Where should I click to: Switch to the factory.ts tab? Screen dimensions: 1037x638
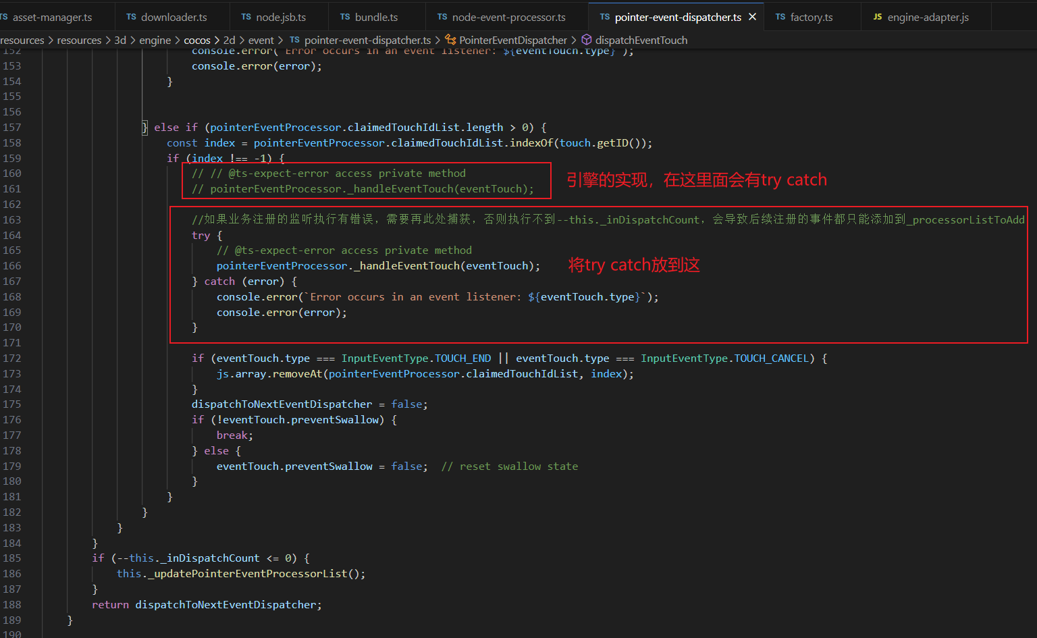(812, 17)
